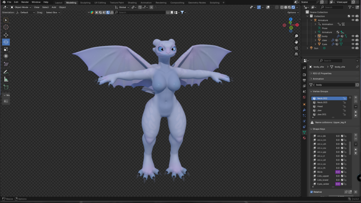Open the Default orientation dropdown
361x203 pixels.
point(26,13)
